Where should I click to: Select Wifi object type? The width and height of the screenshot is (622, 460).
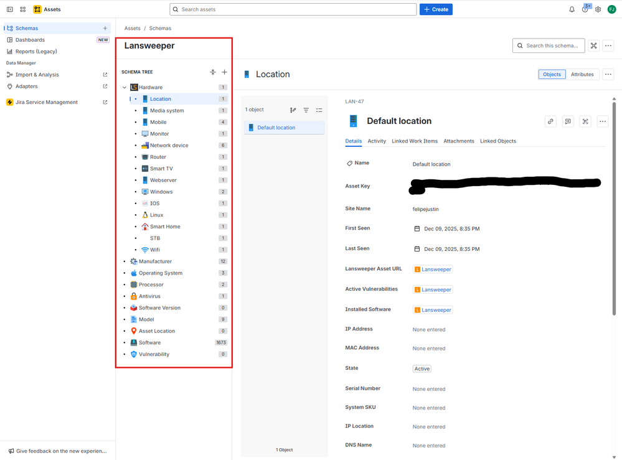click(154, 250)
